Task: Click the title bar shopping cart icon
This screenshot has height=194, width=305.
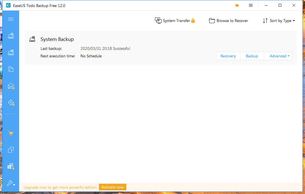Action: 237,6
